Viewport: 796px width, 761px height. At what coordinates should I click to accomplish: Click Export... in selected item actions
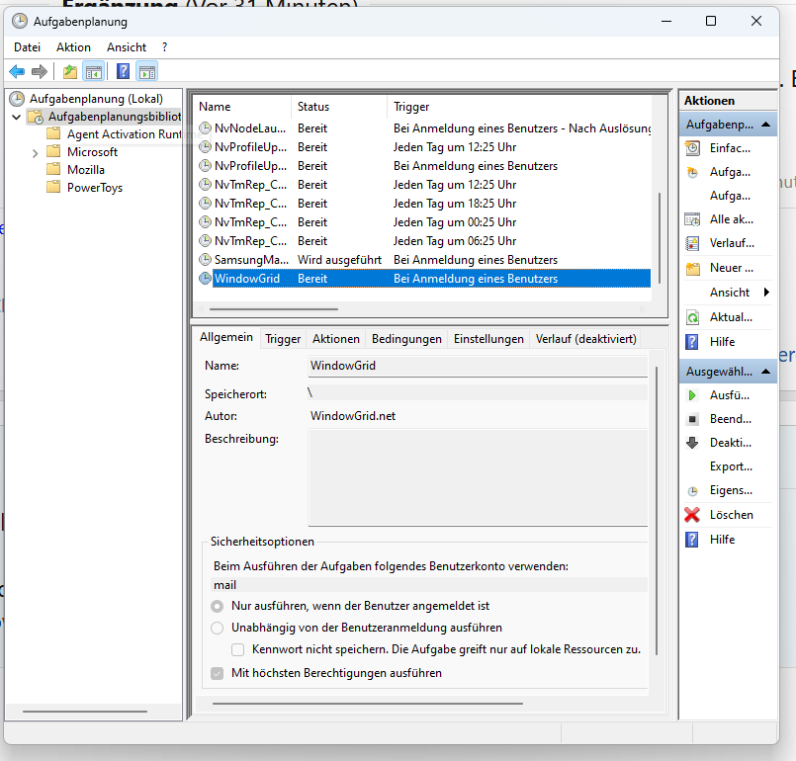[x=729, y=466]
